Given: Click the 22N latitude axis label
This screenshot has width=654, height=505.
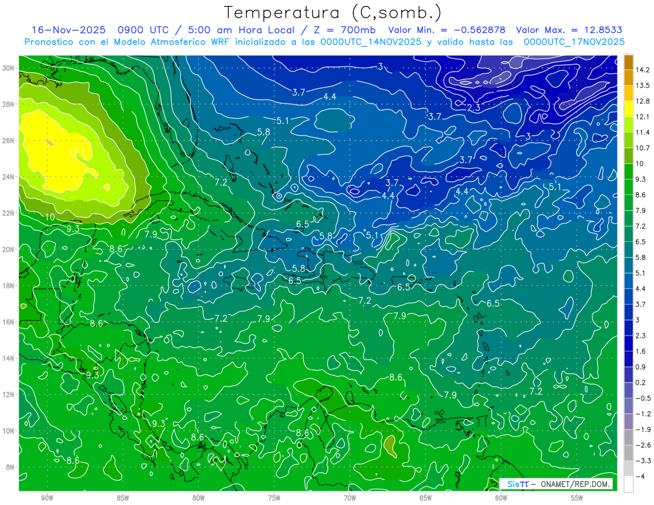Looking at the screenshot, I should tap(9, 213).
